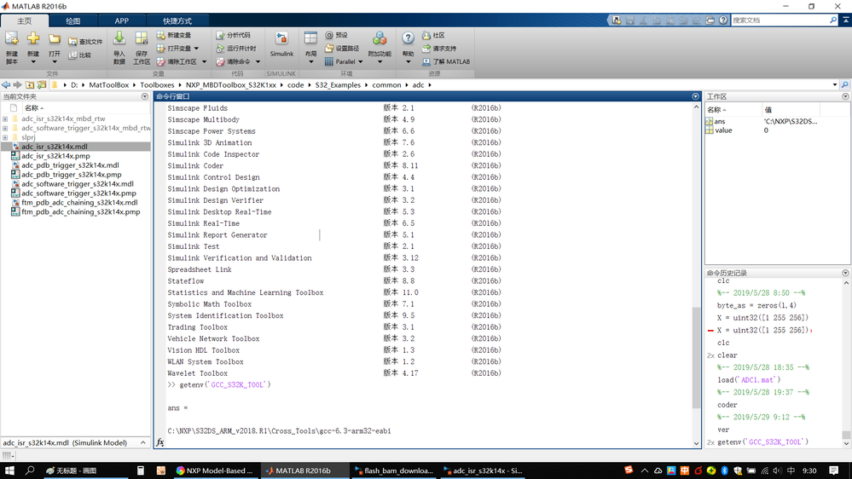Create a new script with 新建脚本
Screen dimensions: 852x479
(x=11, y=48)
